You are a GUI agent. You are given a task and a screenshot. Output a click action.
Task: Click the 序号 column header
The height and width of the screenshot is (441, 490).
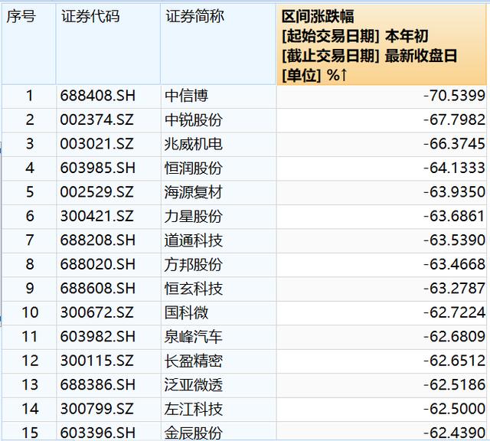[x=29, y=44]
